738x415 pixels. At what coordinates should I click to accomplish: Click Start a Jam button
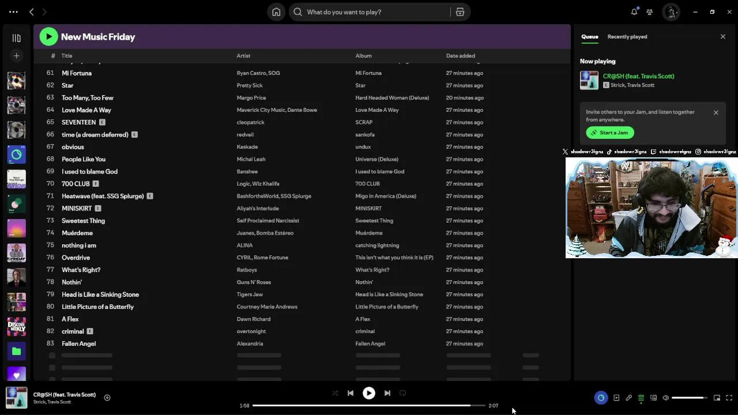pyautogui.click(x=610, y=133)
